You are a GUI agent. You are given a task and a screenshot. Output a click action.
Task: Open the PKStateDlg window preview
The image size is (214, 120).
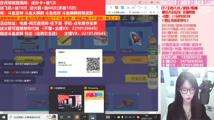(x=94, y=99)
